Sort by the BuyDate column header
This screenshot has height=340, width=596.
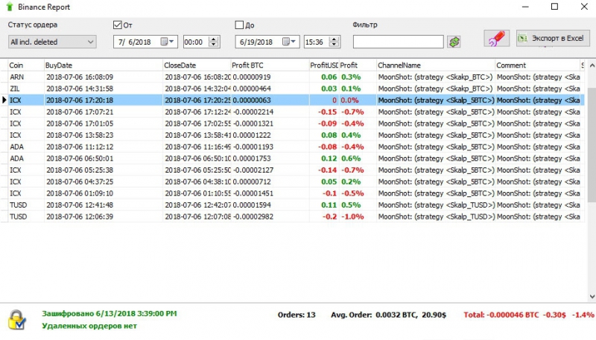(x=103, y=65)
